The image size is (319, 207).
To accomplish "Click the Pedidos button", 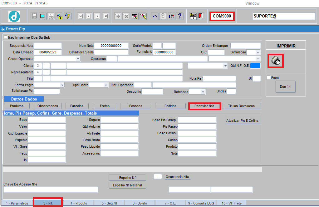I will [x=170, y=106].
